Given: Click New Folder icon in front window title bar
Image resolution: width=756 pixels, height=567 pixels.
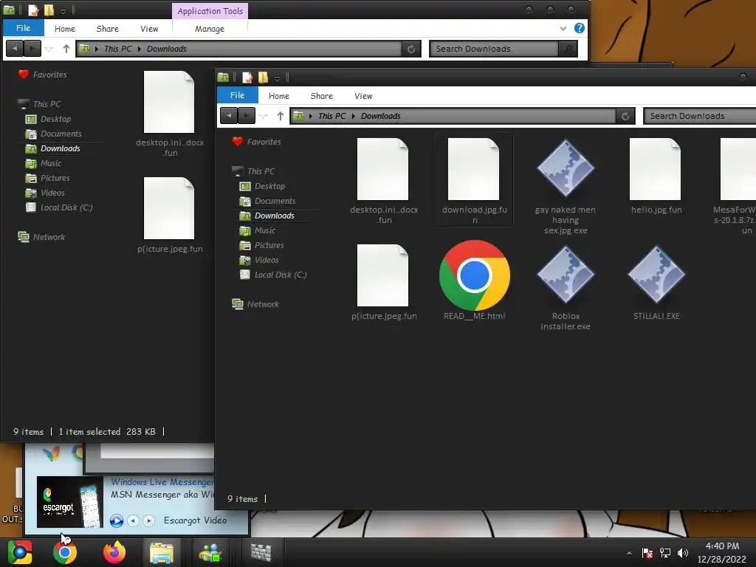Looking at the screenshot, I should [x=264, y=77].
